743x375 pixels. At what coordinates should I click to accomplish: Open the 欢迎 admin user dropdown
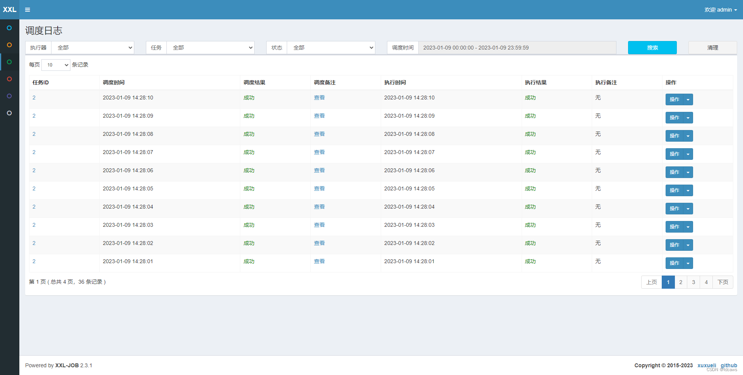pyautogui.click(x=721, y=10)
